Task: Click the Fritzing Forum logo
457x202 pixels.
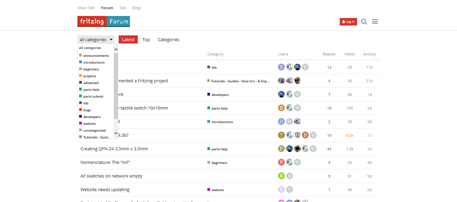Action: point(104,21)
